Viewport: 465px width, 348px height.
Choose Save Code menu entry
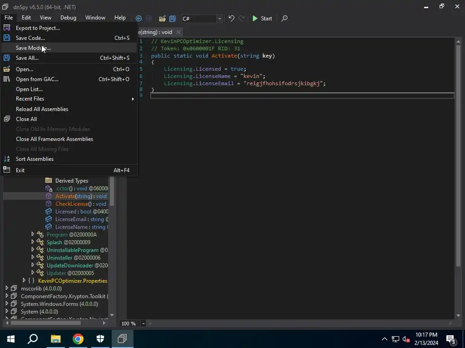pyautogui.click(x=69, y=38)
